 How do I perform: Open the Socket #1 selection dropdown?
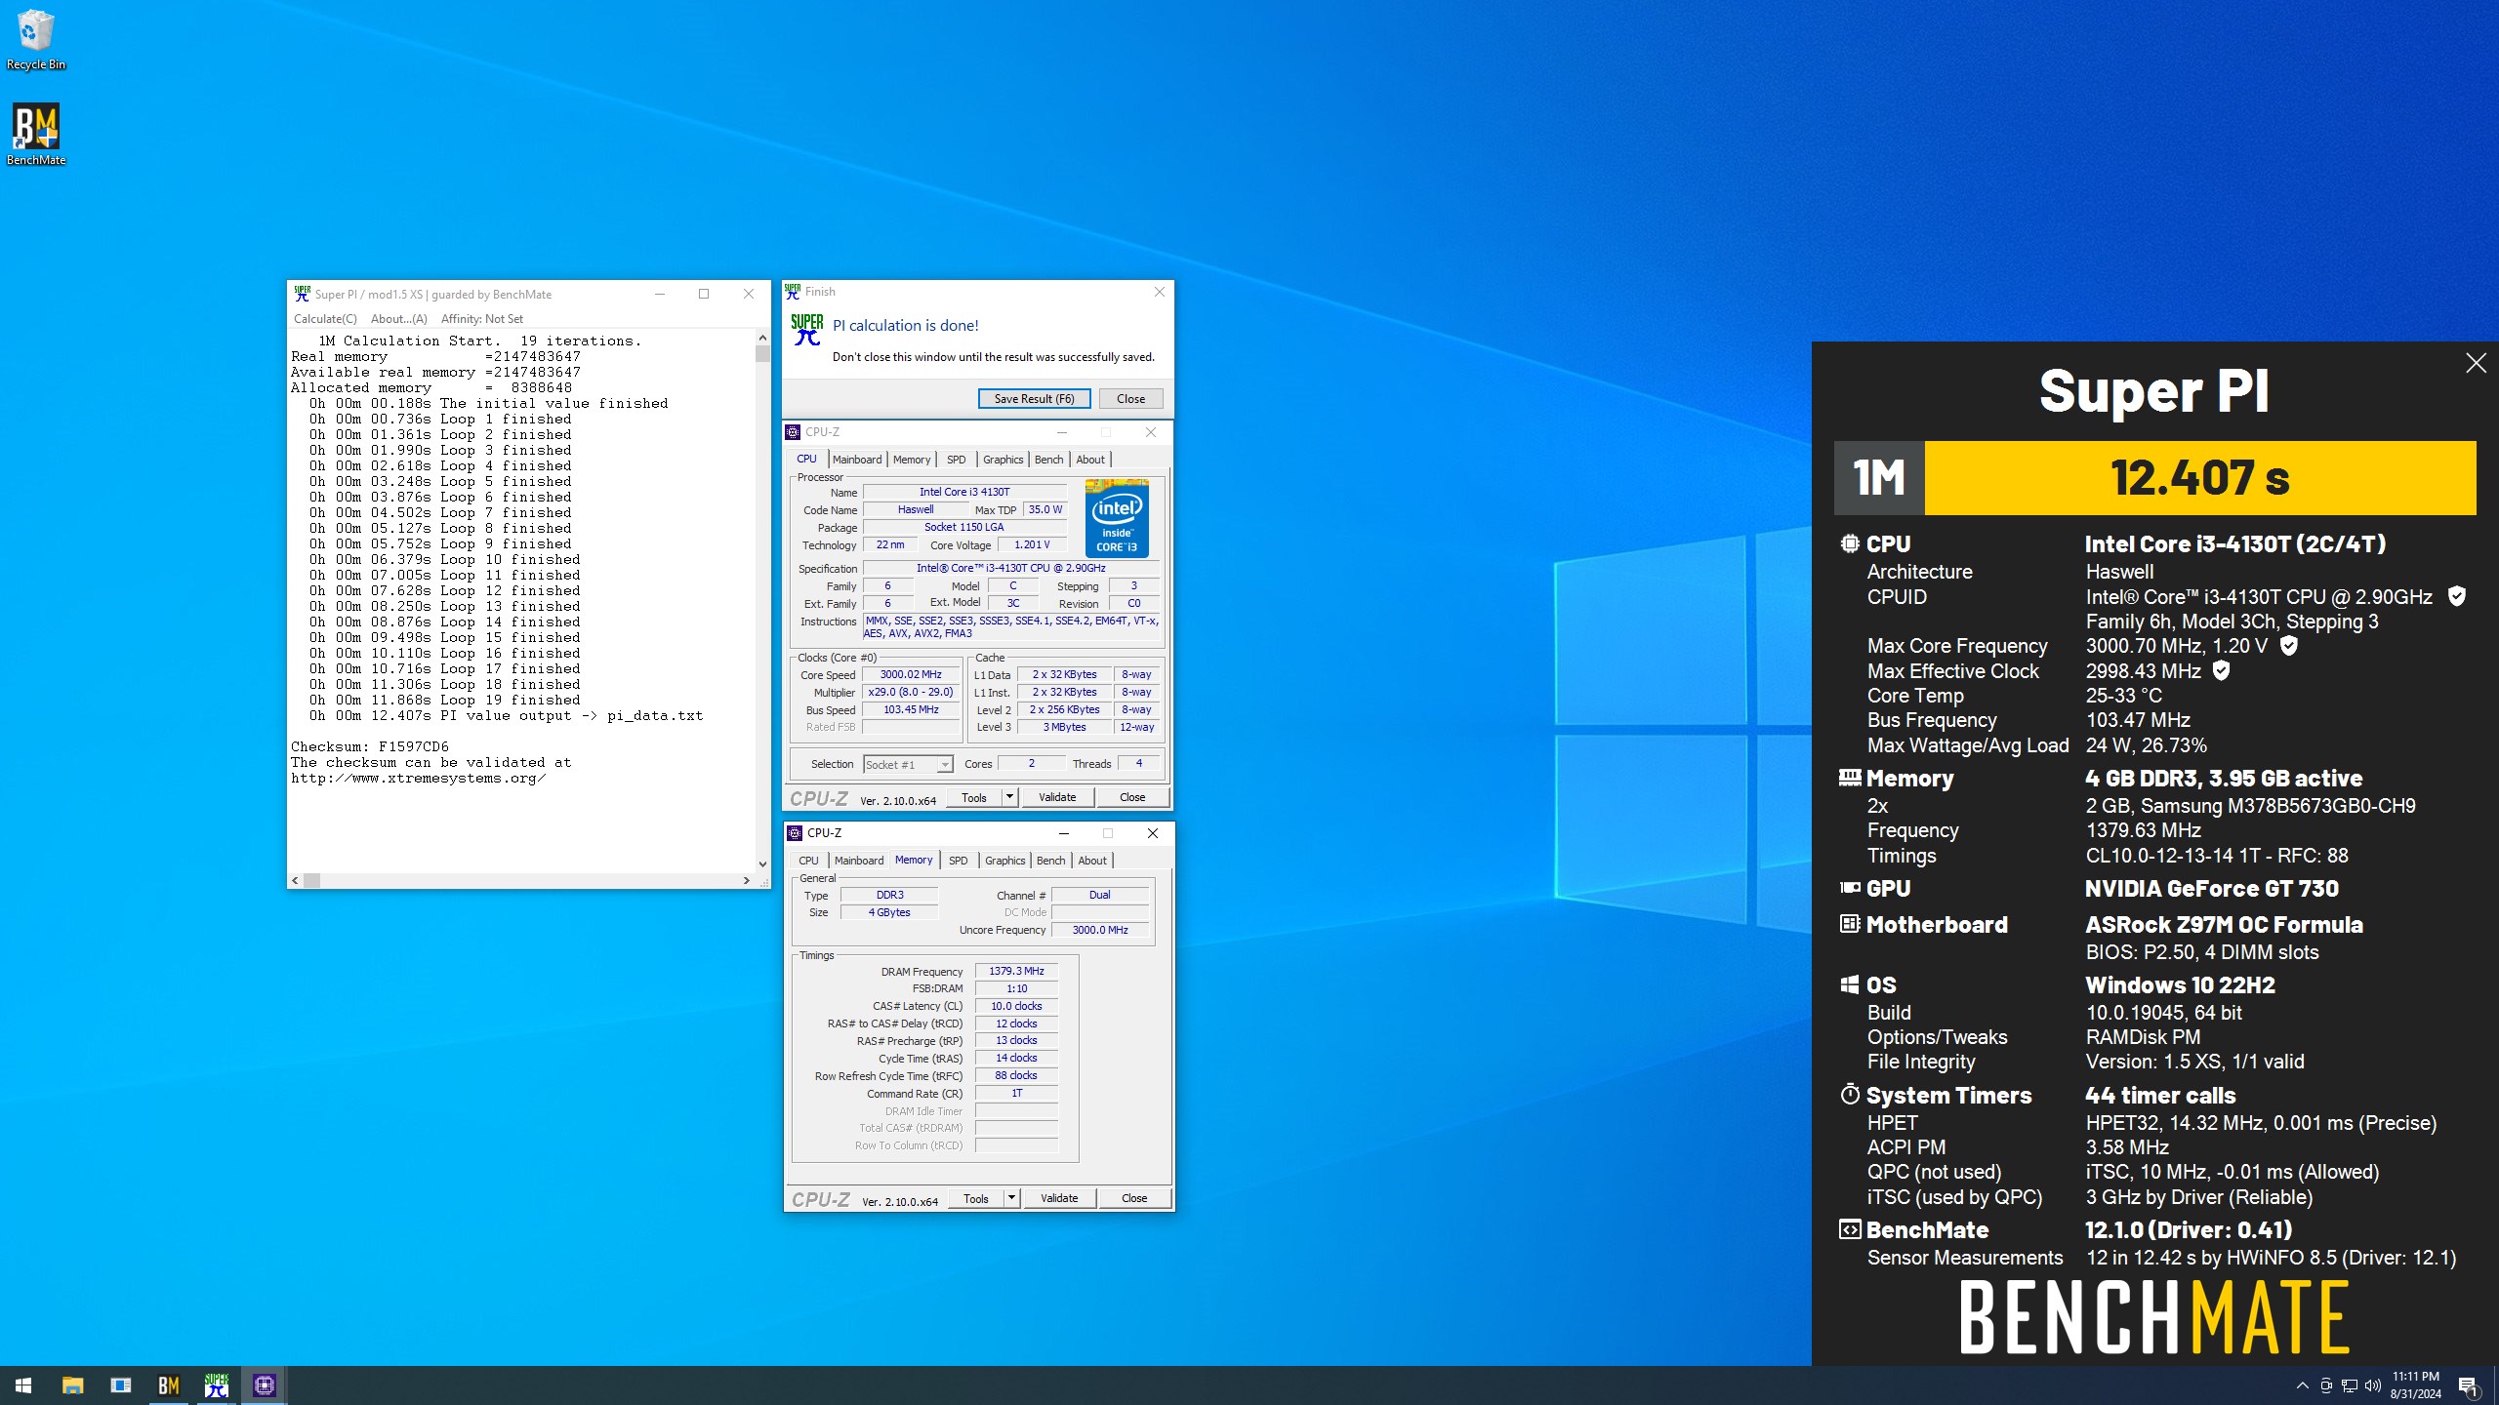coord(907,765)
